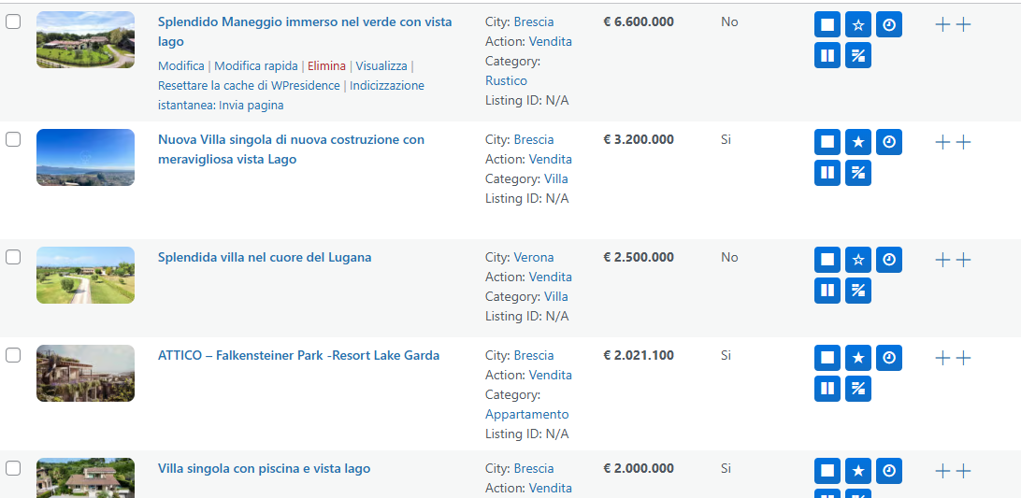Filter by the Verona city link

tap(534, 257)
